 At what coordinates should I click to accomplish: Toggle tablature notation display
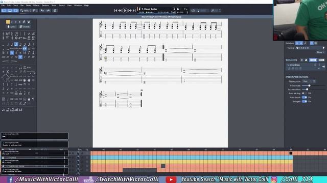pyautogui.click(x=301, y=43)
